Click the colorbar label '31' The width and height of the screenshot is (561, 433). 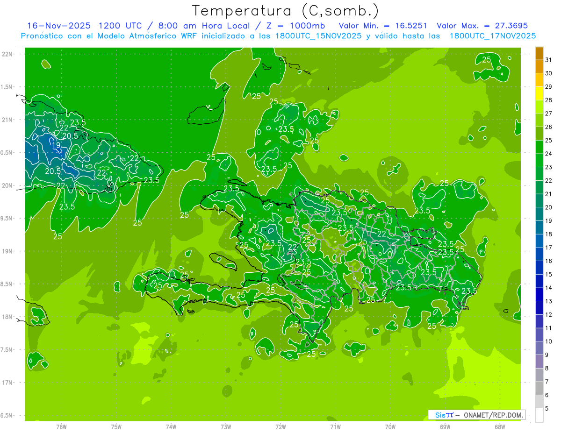pyautogui.click(x=549, y=60)
